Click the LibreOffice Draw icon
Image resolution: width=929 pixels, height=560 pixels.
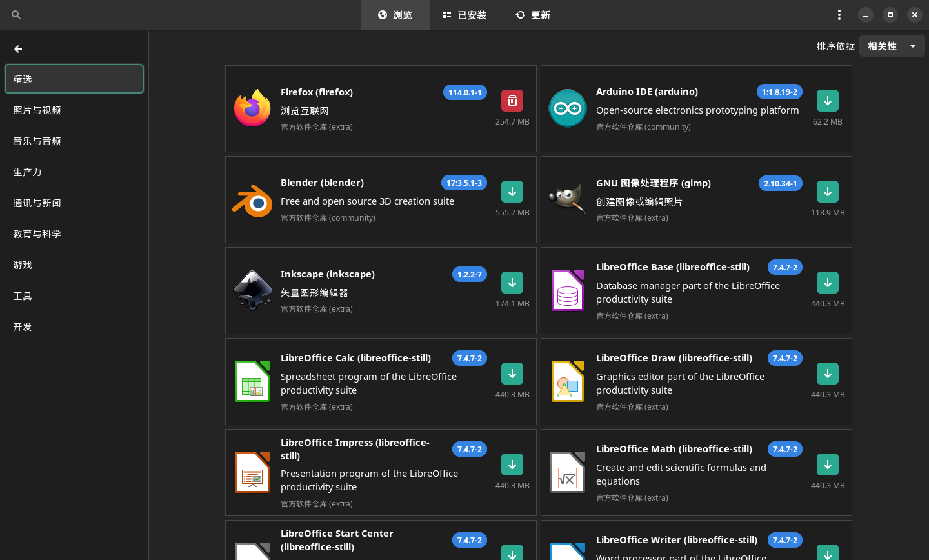tap(568, 381)
